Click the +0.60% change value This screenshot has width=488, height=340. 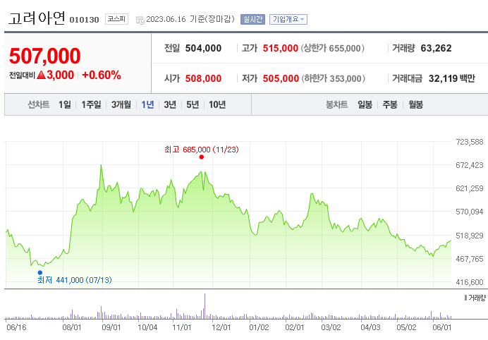coord(101,75)
